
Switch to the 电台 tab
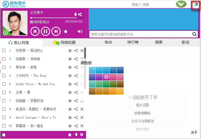click(x=108, y=42)
